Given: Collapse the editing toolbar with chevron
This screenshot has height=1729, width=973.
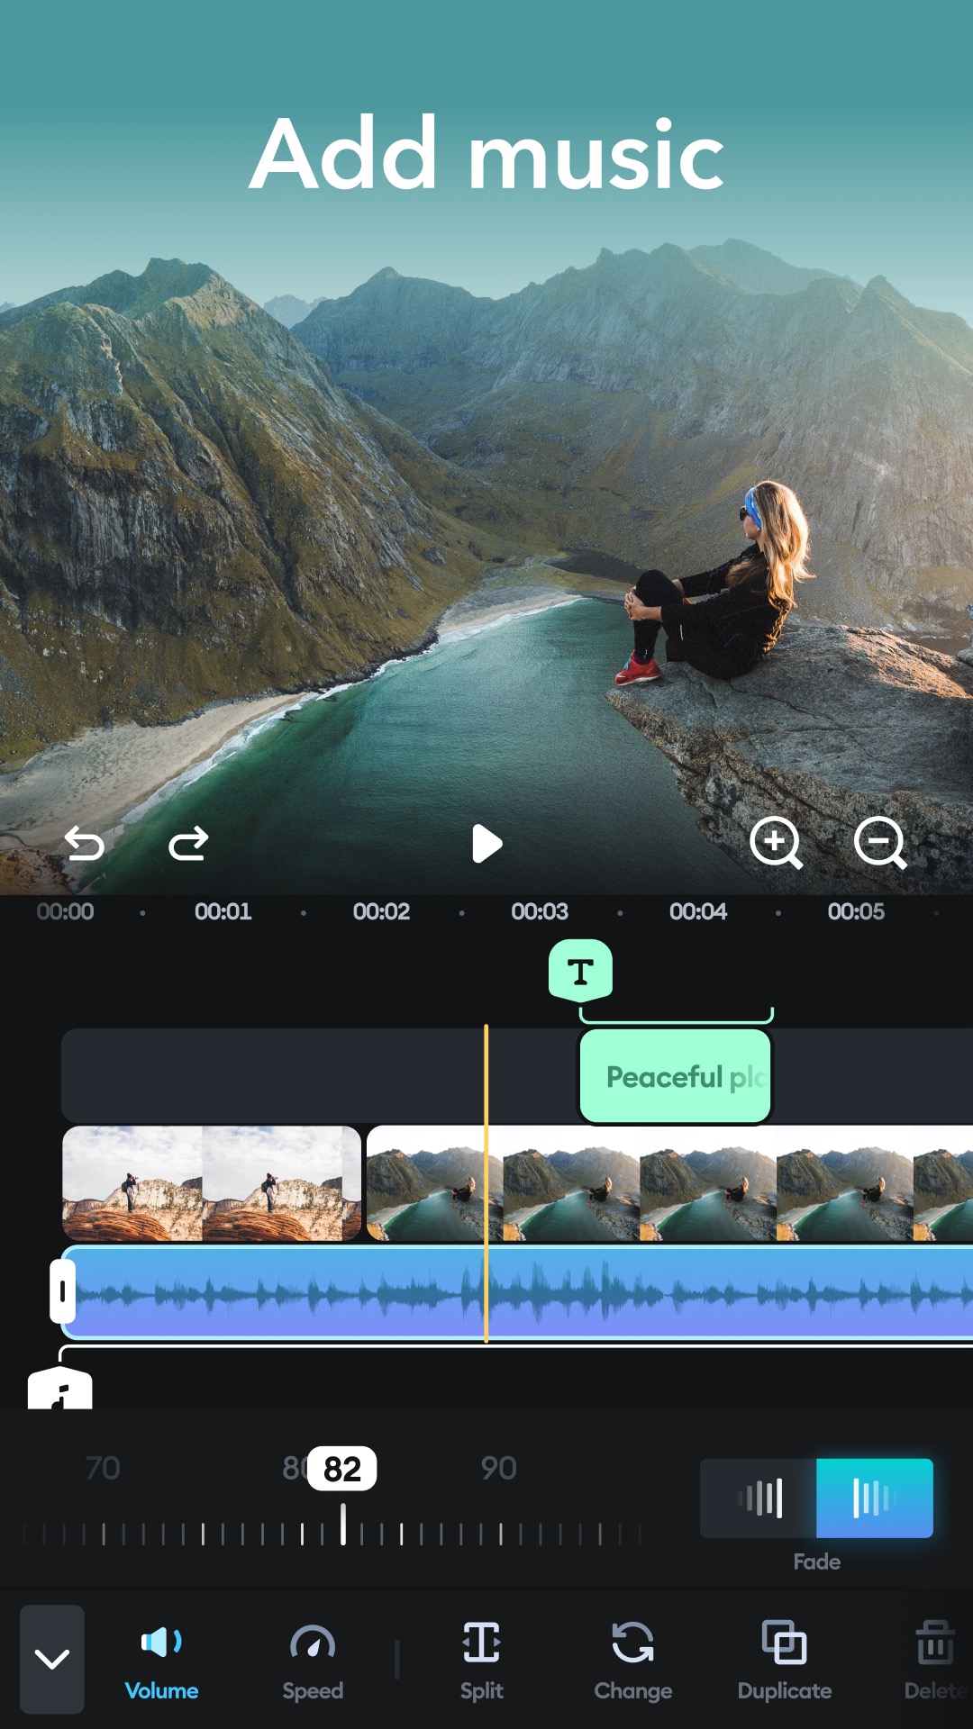Looking at the screenshot, I should [x=52, y=1659].
